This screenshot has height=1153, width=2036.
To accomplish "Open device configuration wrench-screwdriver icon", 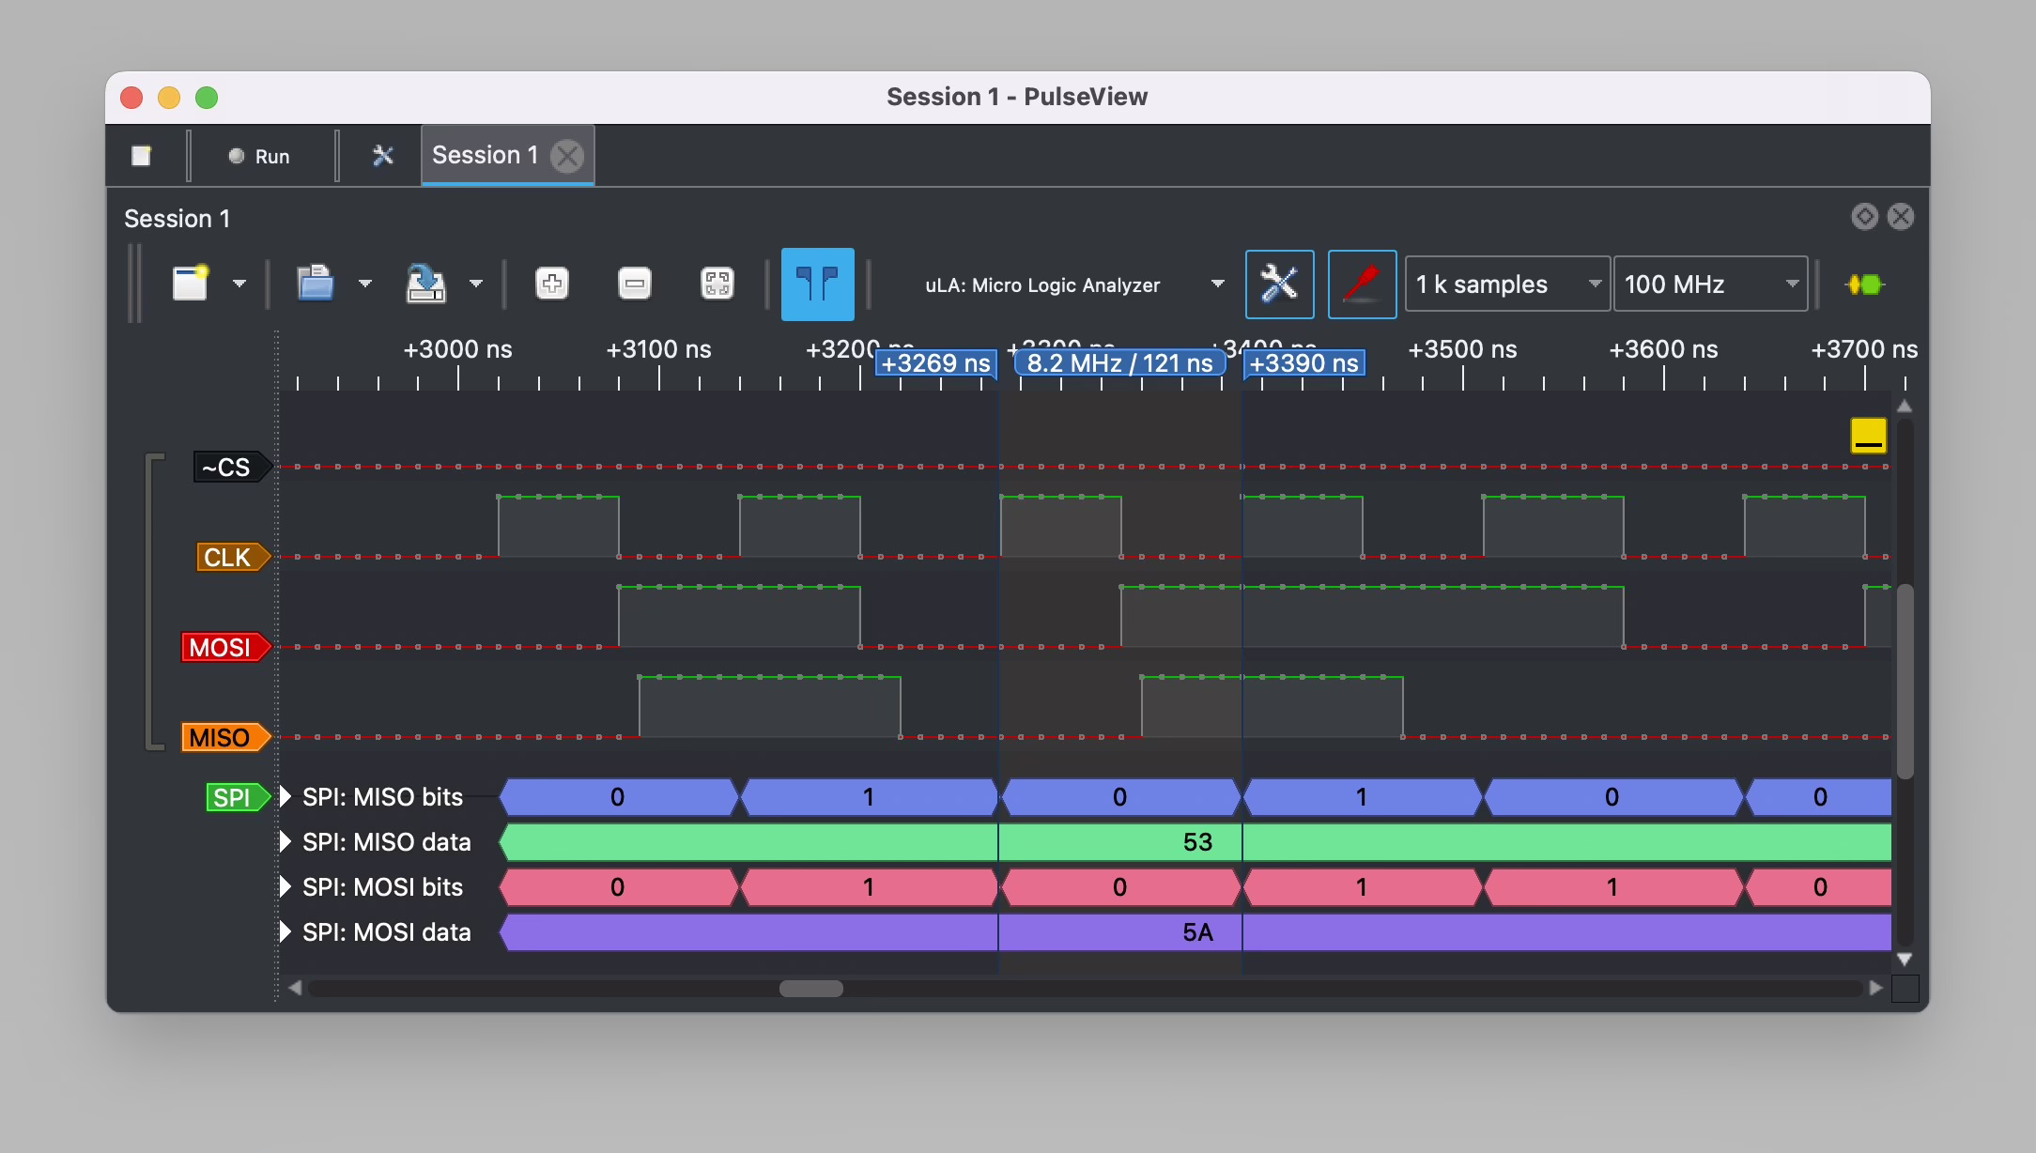I will click(1279, 284).
